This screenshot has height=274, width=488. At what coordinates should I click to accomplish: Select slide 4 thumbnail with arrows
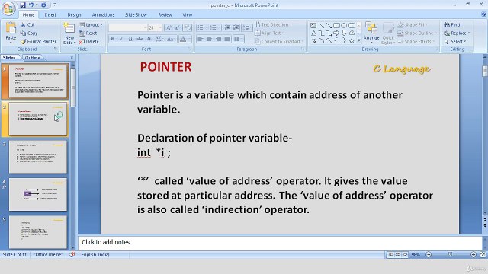coord(37,195)
